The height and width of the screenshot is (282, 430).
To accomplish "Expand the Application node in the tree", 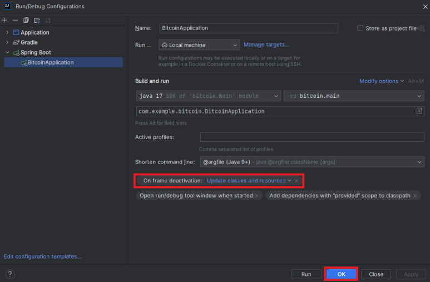I will click(7, 32).
